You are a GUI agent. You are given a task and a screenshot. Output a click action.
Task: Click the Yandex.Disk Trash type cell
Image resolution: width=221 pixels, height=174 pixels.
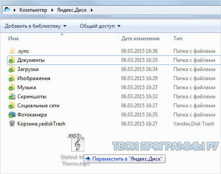pyautogui.click(x=194, y=124)
